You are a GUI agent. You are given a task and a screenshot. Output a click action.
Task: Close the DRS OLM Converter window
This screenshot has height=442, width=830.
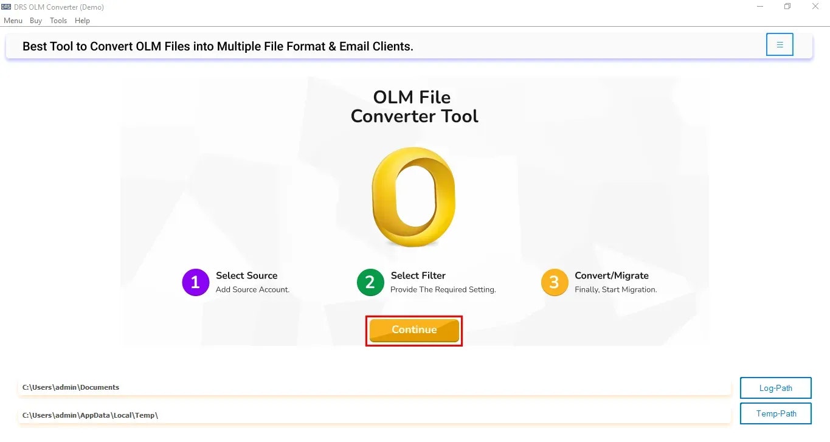pyautogui.click(x=816, y=7)
